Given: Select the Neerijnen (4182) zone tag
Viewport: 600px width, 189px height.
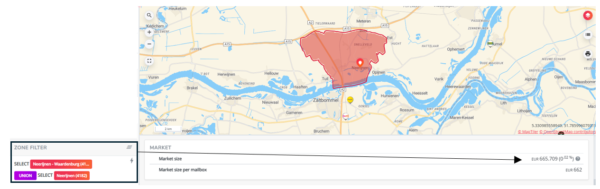Looking at the screenshot, I should 72,175.
